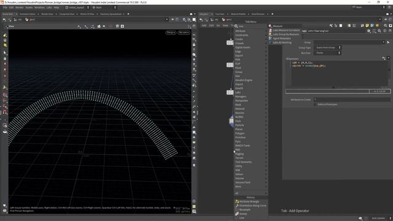Switch to the Composite View tab
Screen dimensions: 393x221
point(67,14)
